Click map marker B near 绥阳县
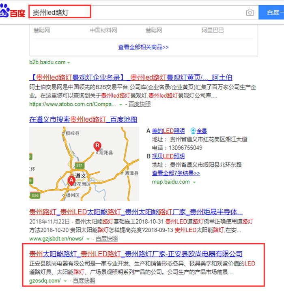The height and width of the screenshot is (291, 284). (x=97, y=146)
